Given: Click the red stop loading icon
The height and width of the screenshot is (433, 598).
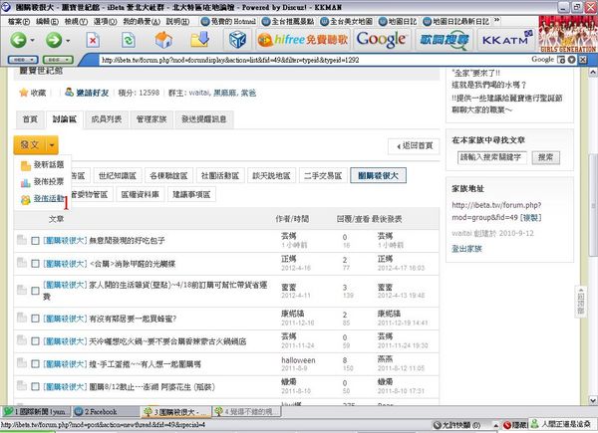Looking at the screenshot, I should [x=92, y=40].
